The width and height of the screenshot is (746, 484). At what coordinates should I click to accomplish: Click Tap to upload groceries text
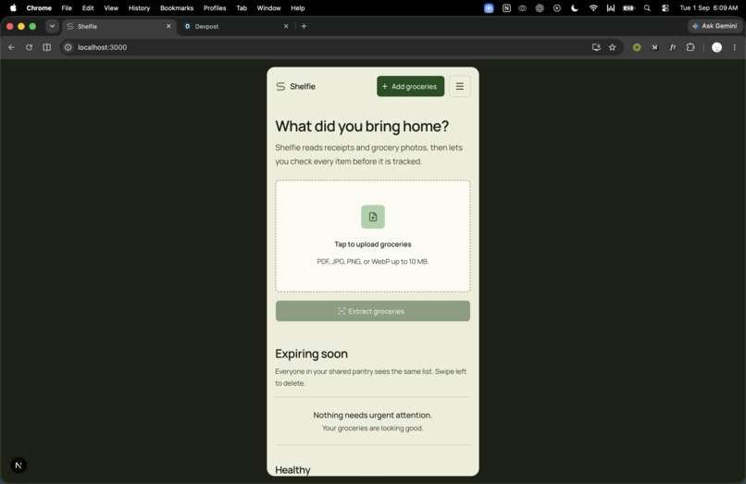click(x=373, y=244)
